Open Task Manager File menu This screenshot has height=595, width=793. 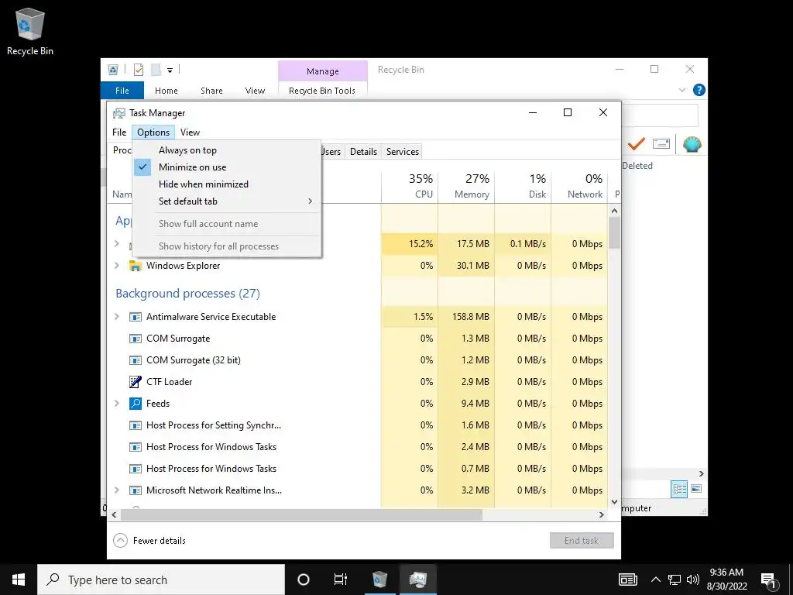tap(119, 132)
